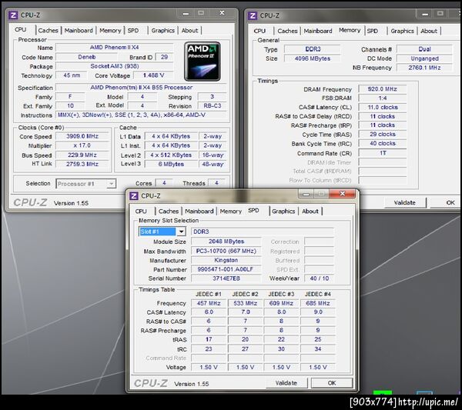Image resolution: width=462 pixels, height=410 pixels.
Task: Open the Processor #1 selection dropdown
Action: [111, 184]
